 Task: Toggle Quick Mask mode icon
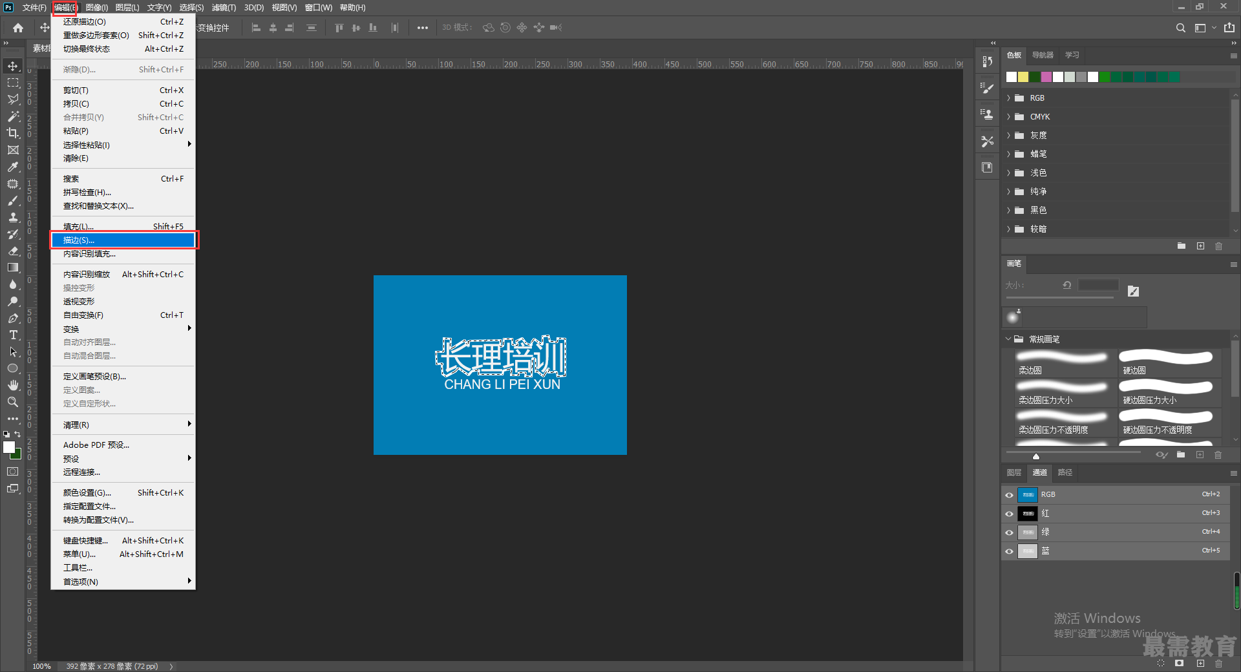pos(13,472)
